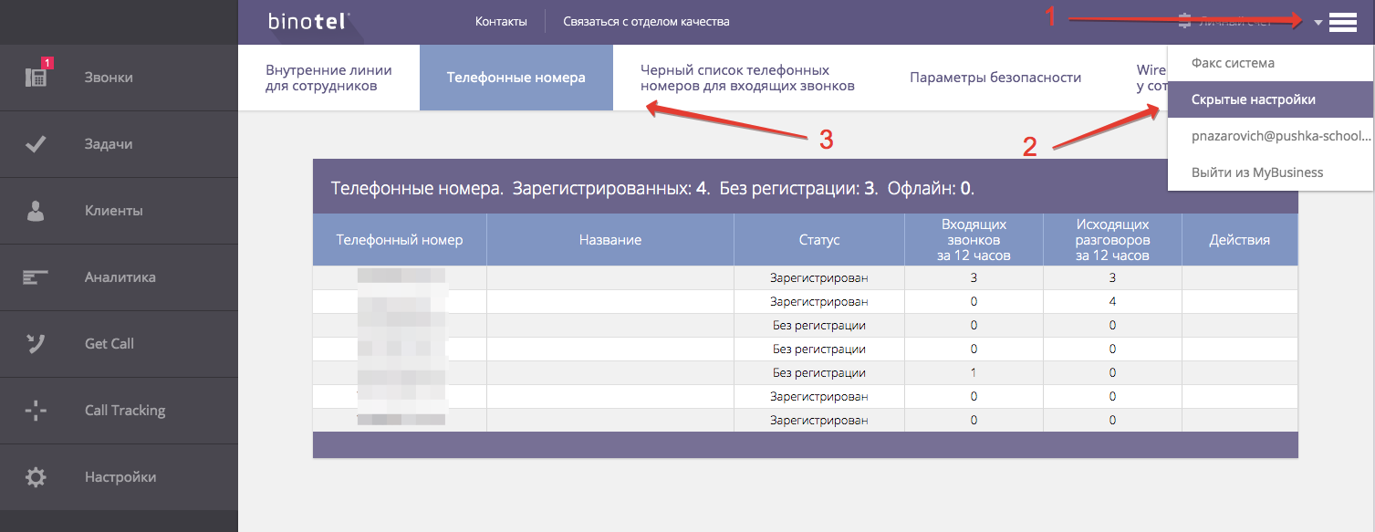This screenshot has width=1375, height=532.
Task: Open the hamburger menu at top right
Action: pos(1343,21)
